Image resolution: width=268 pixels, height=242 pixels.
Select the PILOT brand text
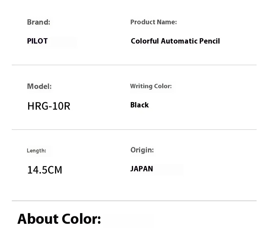click(37, 41)
